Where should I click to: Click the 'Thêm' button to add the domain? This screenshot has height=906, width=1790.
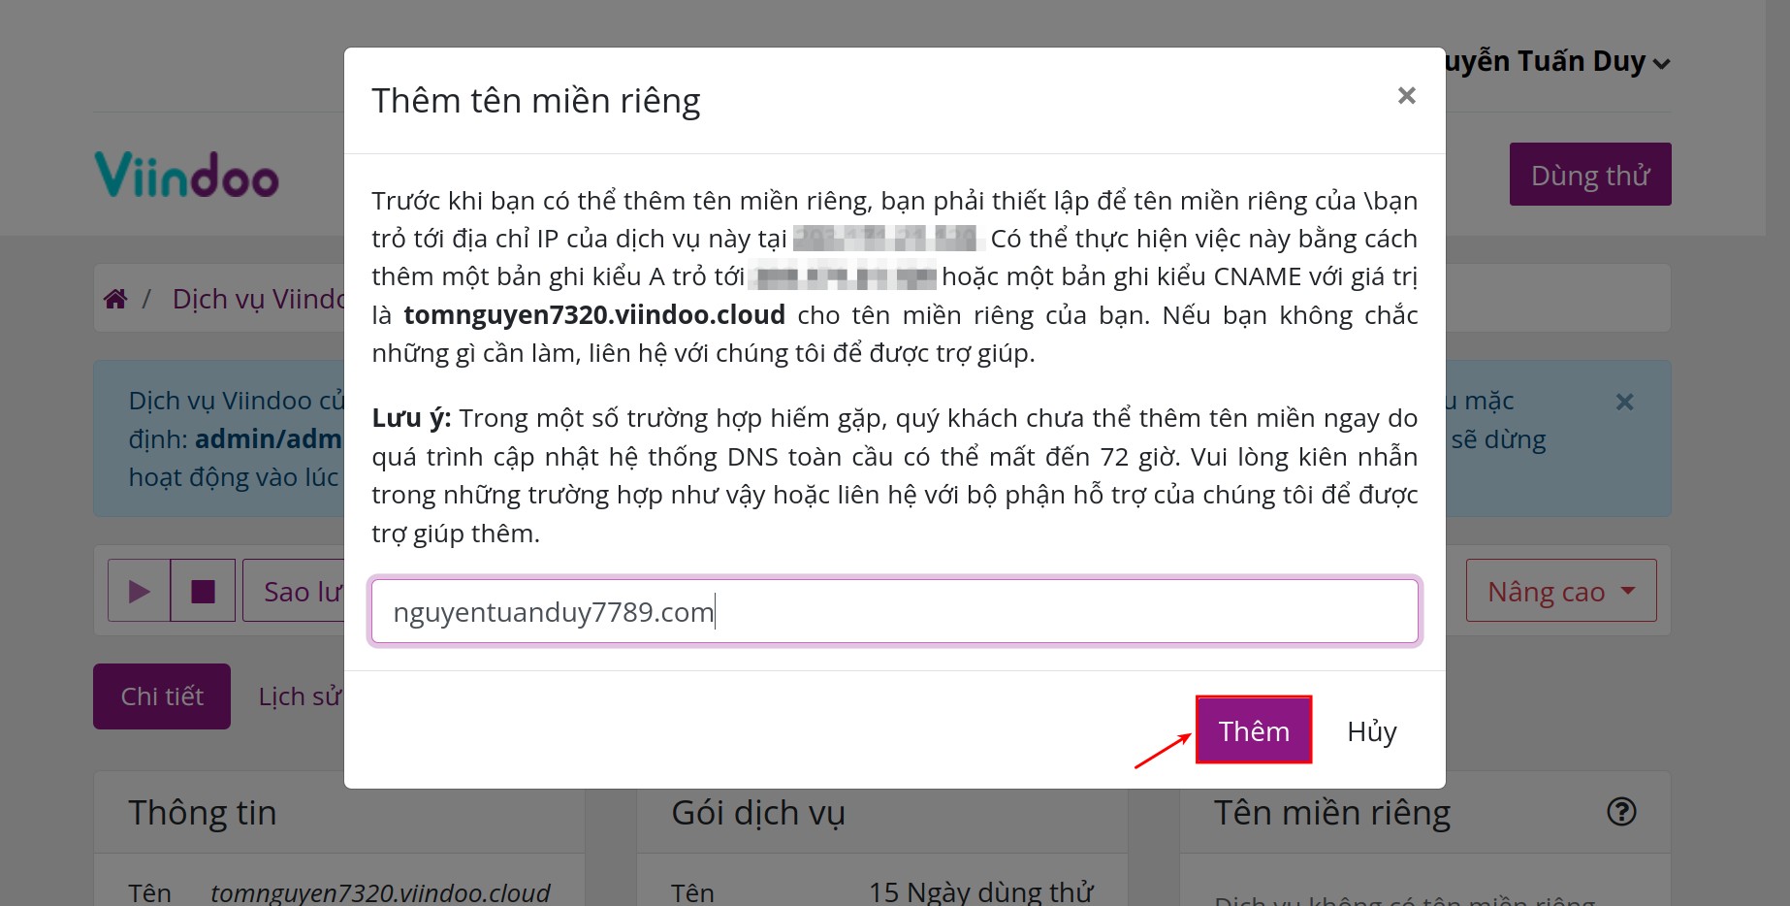1253,730
